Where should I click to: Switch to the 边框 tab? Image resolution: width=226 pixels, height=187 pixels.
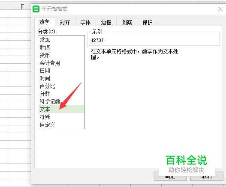[x=106, y=22]
